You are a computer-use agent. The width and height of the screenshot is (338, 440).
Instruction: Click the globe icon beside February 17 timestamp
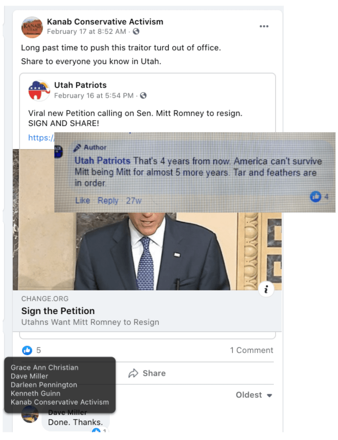(x=136, y=32)
